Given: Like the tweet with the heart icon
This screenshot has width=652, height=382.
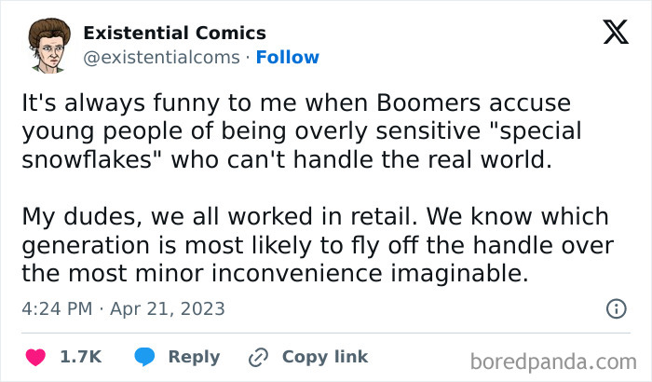Looking at the screenshot, I should [35, 357].
